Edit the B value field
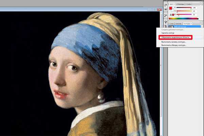Viewport: 204px width, 136px height. tap(194, 15)
